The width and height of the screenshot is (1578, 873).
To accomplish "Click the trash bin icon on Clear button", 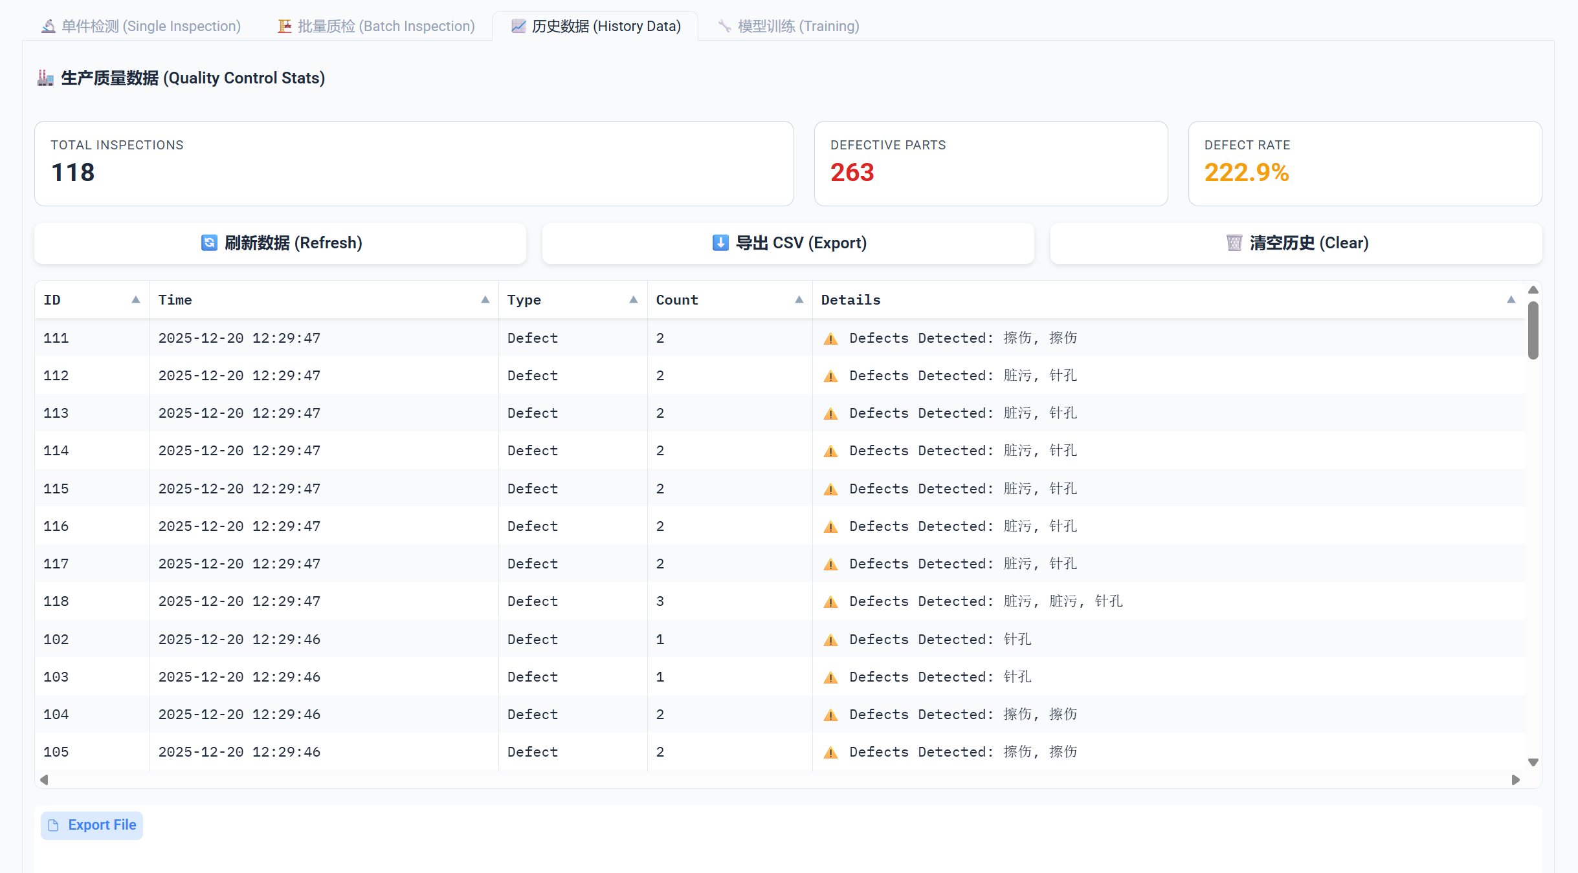I will [x=1234, y=243].
